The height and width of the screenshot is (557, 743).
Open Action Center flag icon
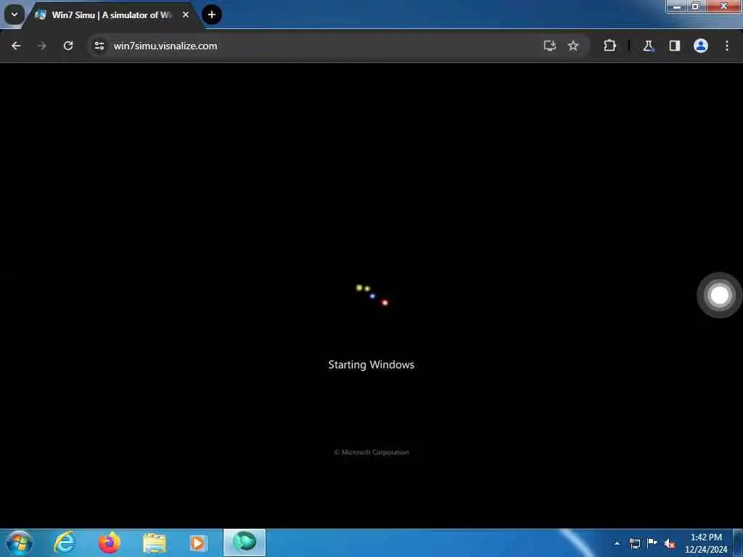652,543
